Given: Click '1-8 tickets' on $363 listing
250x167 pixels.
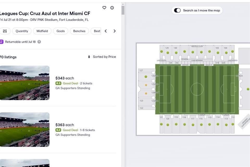Looking at the screenshot, I should click(x=87, y=130).
